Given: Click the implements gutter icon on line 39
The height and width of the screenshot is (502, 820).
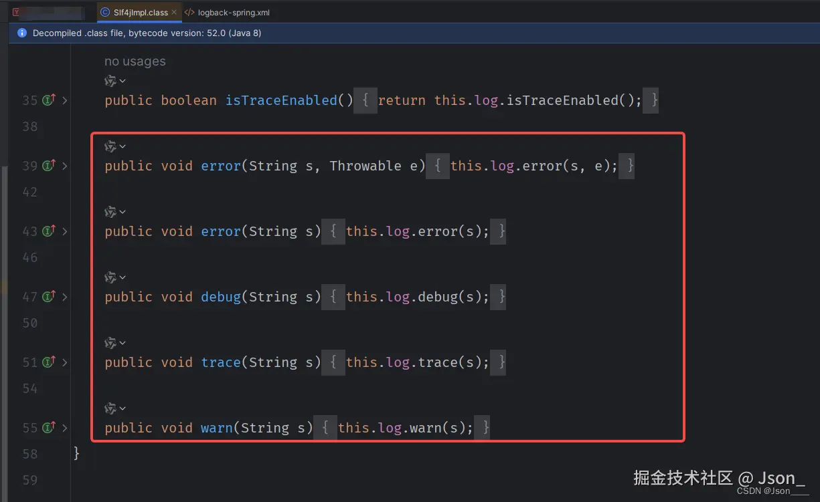Looking at the screenshot, I should click(x=48, y=166).
